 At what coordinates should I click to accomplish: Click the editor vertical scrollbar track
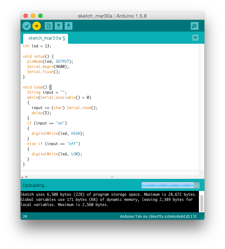pyautogui.click(x=201, y=107)
